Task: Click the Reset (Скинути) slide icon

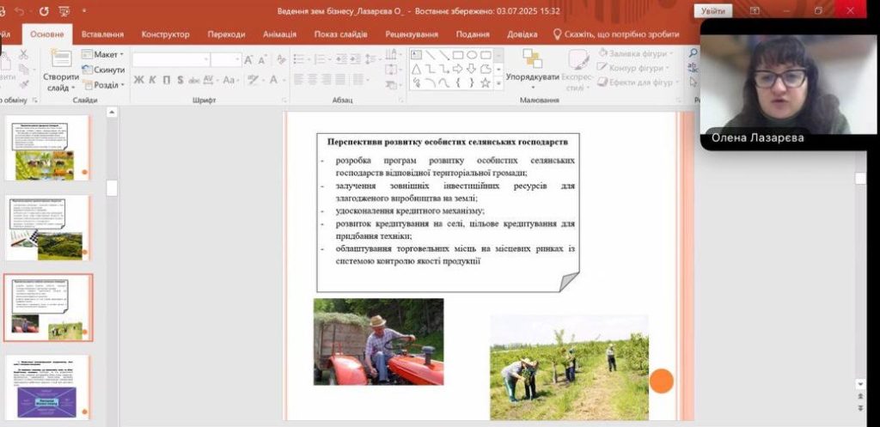Action: click(x=103, y=70)
